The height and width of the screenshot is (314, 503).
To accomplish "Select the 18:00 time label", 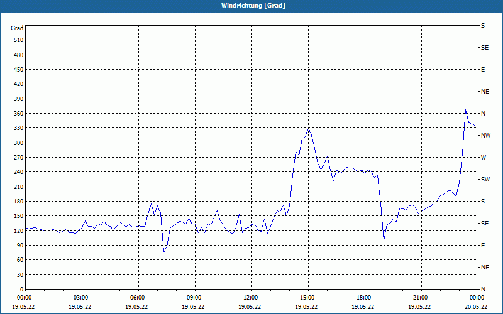I will click(365, 297).
